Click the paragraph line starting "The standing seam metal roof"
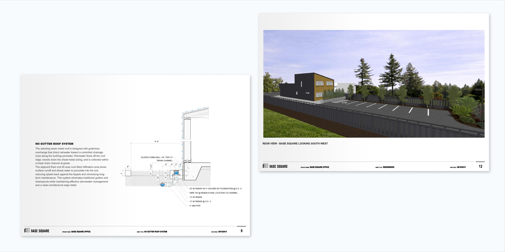505x252 pixels. pyautogui.click(x=67, y=149)
